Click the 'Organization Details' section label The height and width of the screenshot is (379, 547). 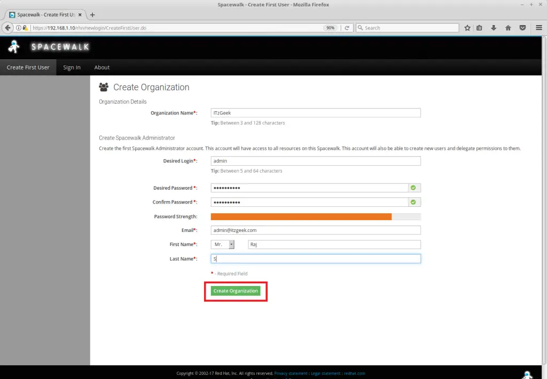point(122,102)
